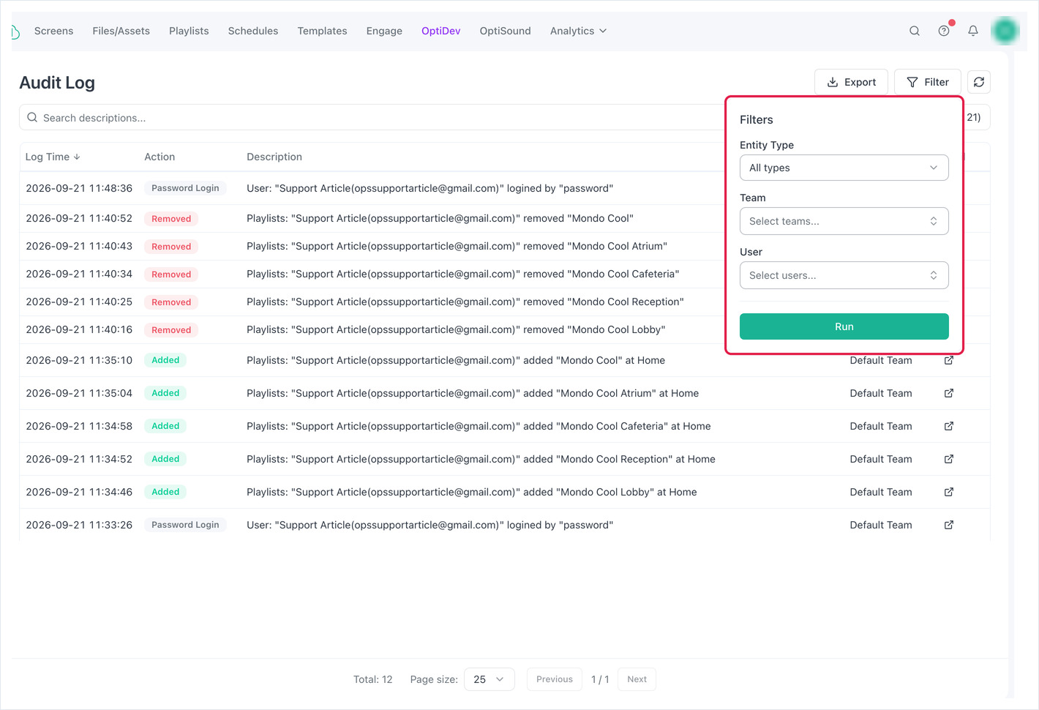This screenshot has width=1039, height=710.
Task: Click Password Login badge at 11:48:36
Action: click(x=185, y=188)
